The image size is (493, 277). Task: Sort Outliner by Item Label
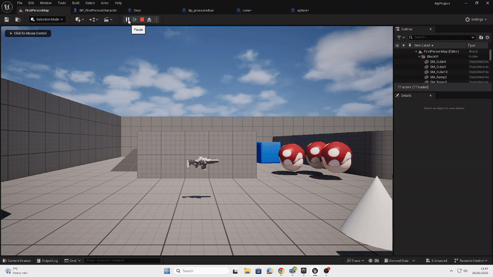click(x=423, y=46)
